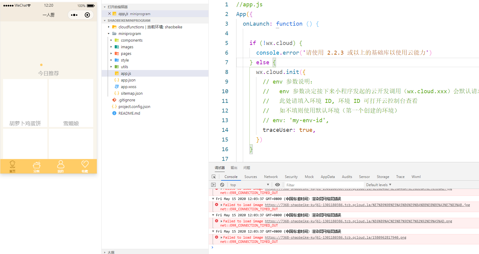
Task: Open the Audits tab
Action: coord(347,177)
